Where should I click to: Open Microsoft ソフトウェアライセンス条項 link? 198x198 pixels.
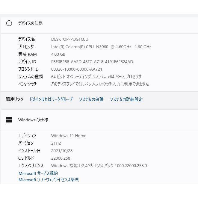point(49,179)
